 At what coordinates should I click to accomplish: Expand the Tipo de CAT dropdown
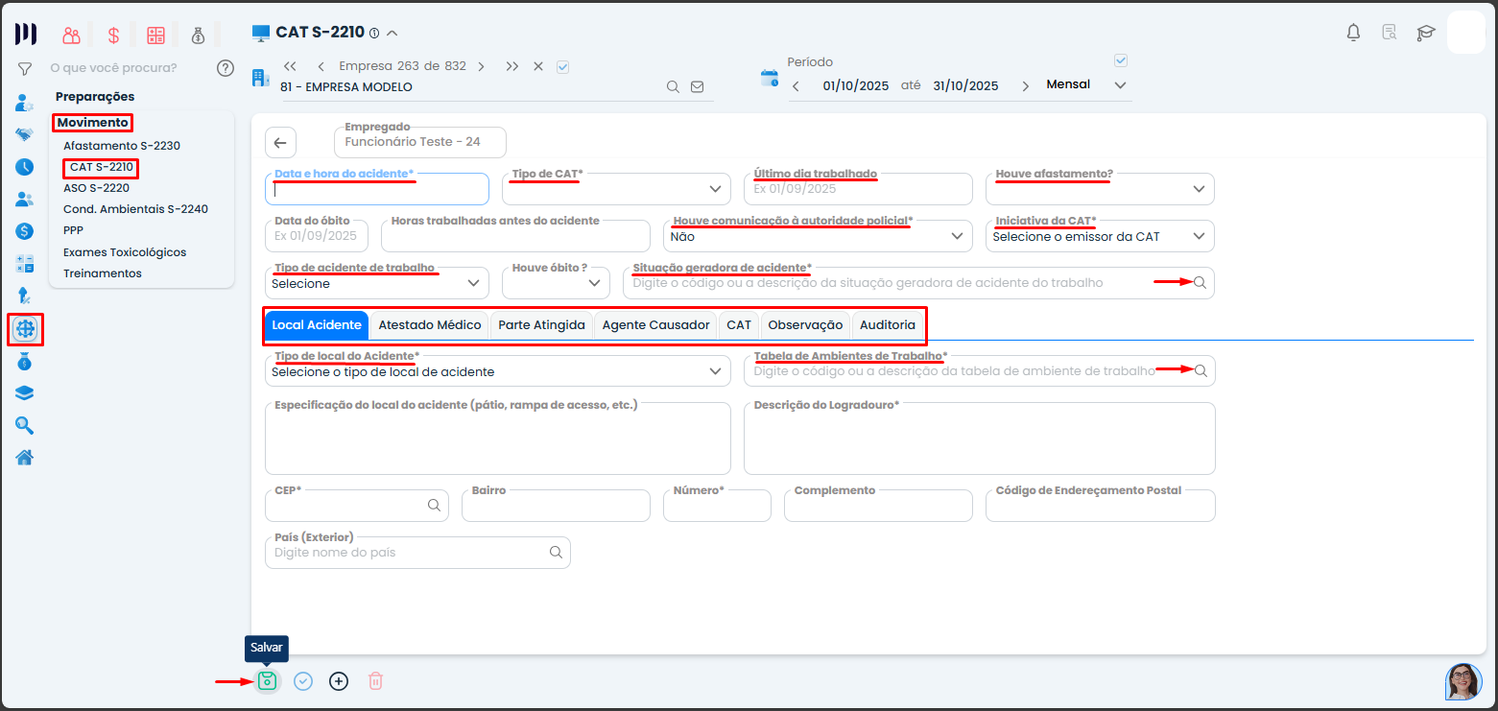(x=716, y=189)
